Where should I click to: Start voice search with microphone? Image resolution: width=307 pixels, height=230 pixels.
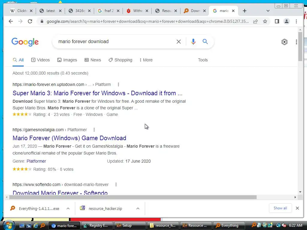tap(193, 42)
